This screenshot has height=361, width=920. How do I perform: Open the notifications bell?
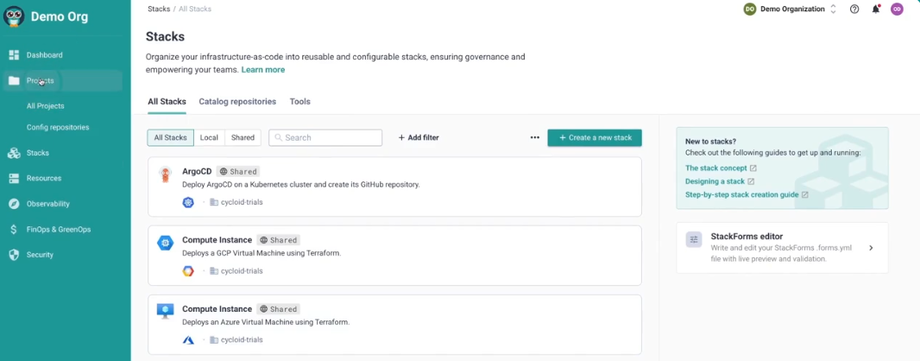[x=876, y=9]
